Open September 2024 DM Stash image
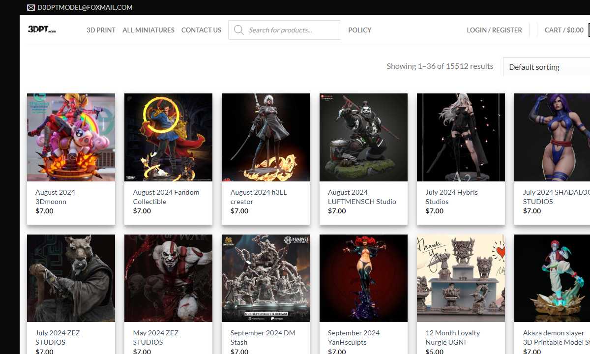This screenshot has width=590, height=354. 265,278
